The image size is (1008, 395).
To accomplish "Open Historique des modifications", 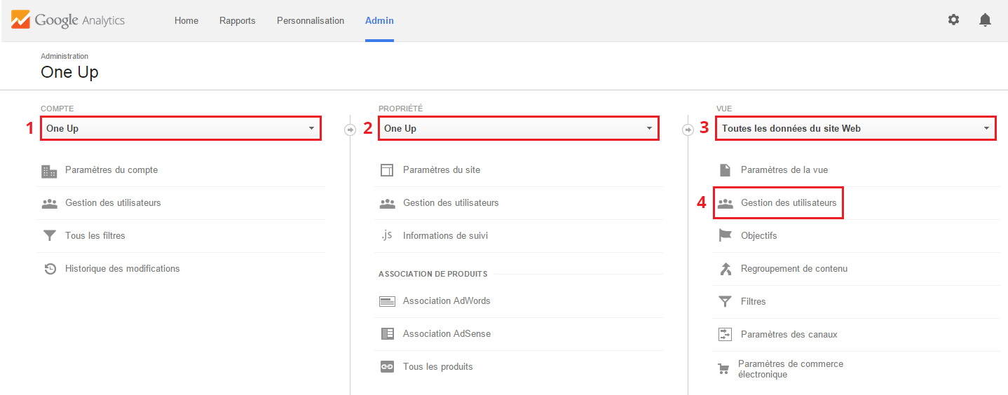I will point(123,269).
